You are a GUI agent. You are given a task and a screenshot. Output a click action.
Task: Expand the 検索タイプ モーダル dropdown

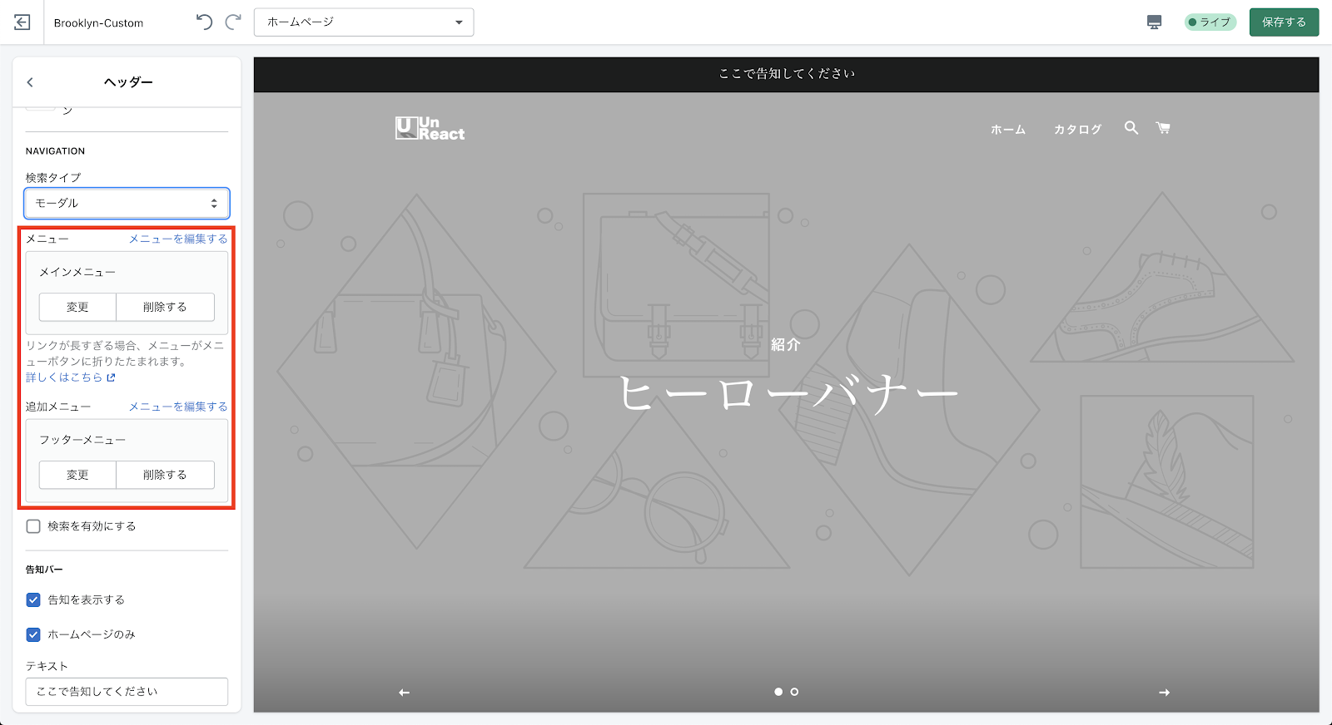(x=127, y=203)
